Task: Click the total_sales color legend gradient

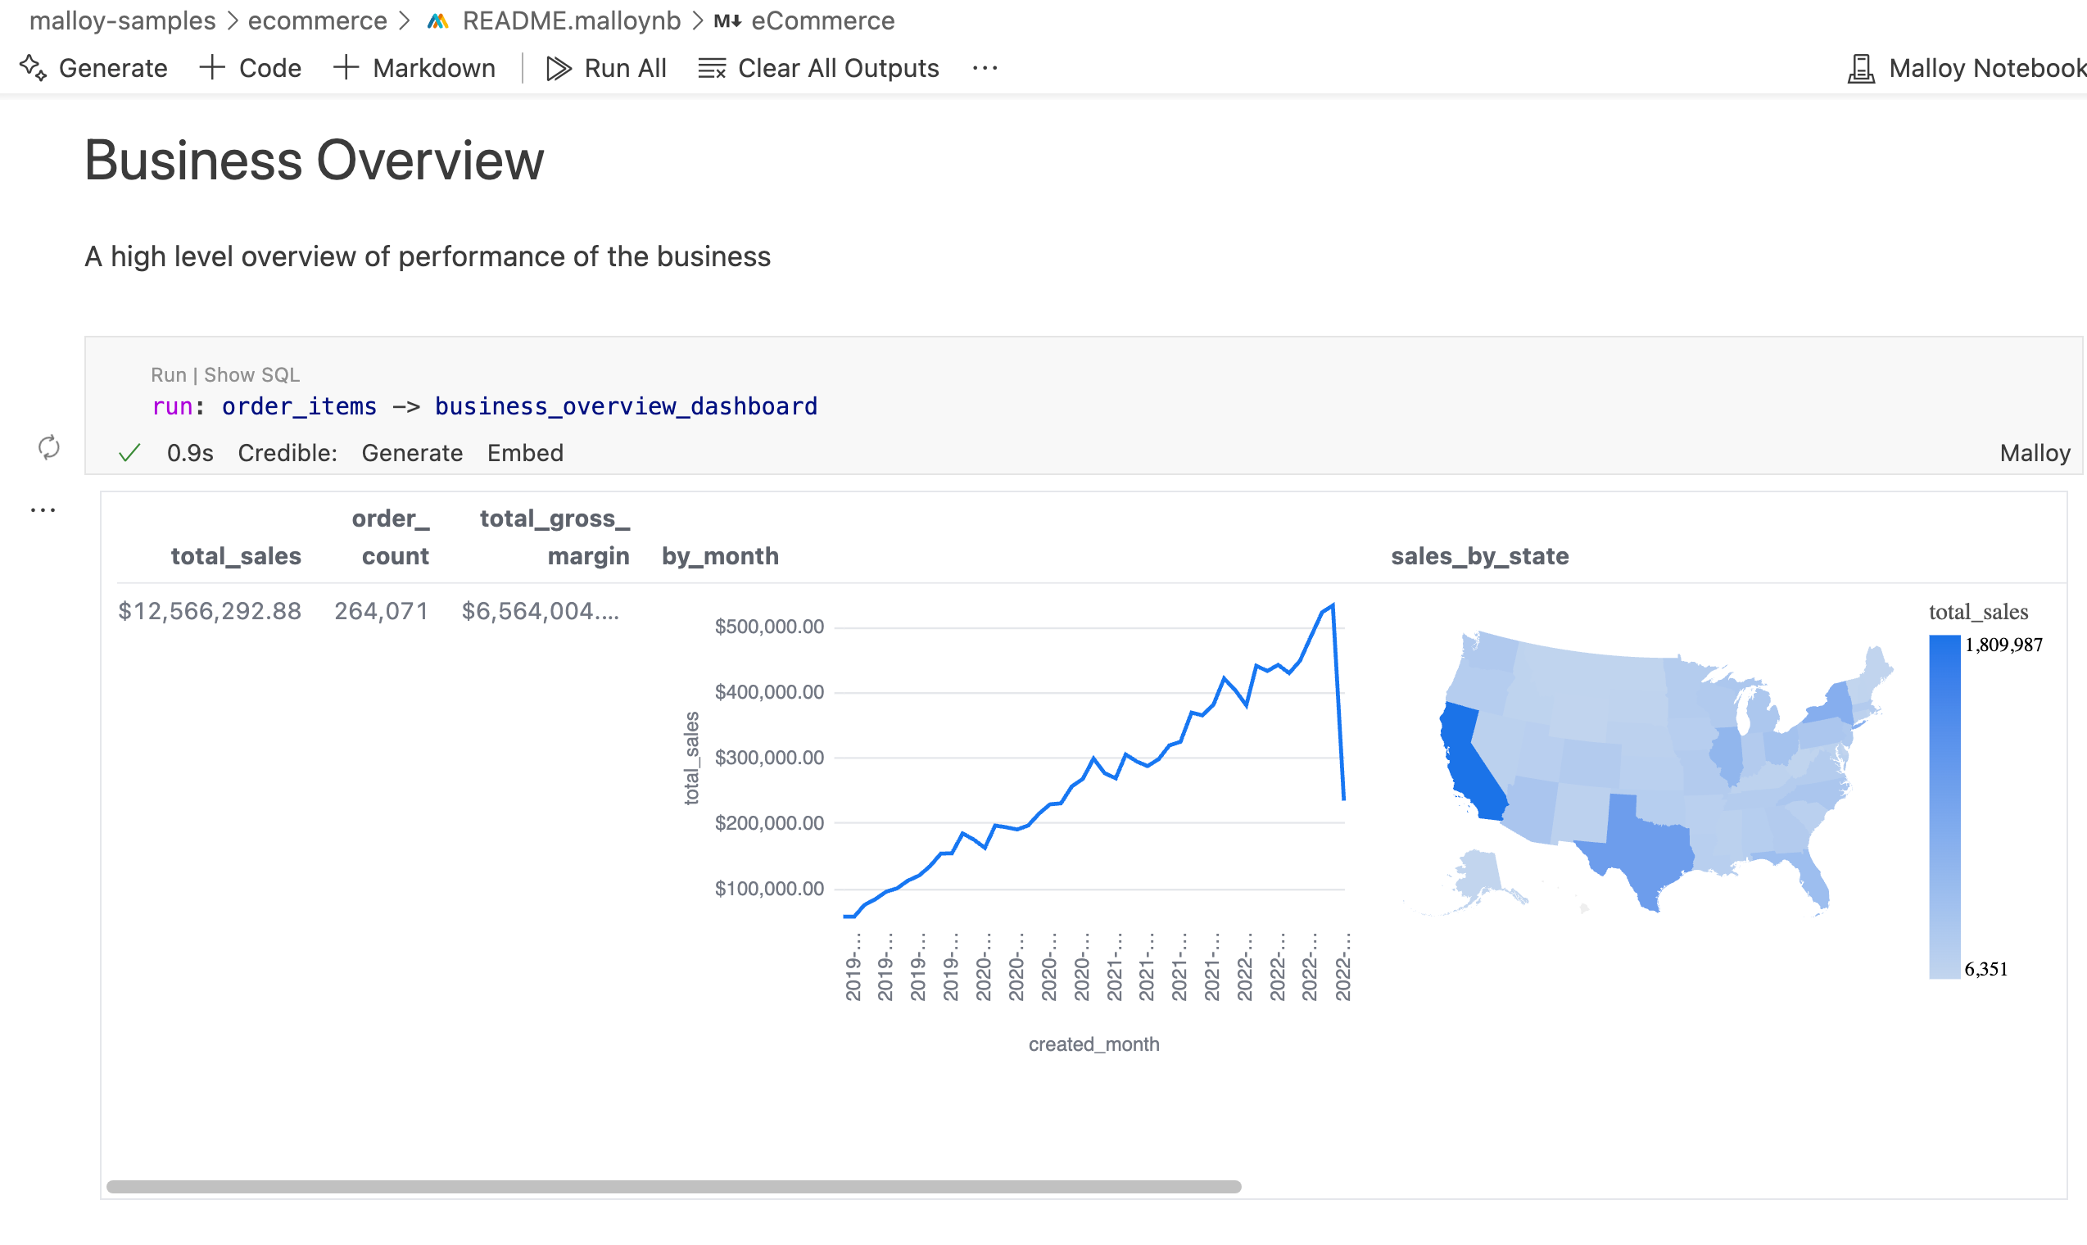Action: point(1944,805)
